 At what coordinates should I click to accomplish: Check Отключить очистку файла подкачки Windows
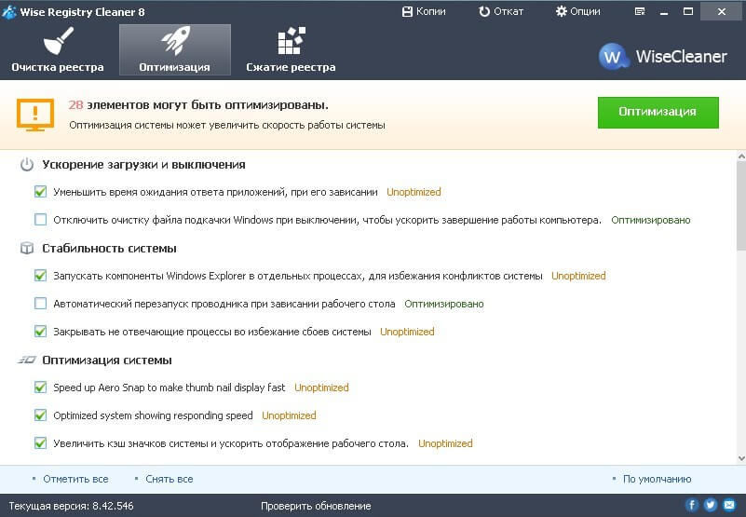(40, 220)
